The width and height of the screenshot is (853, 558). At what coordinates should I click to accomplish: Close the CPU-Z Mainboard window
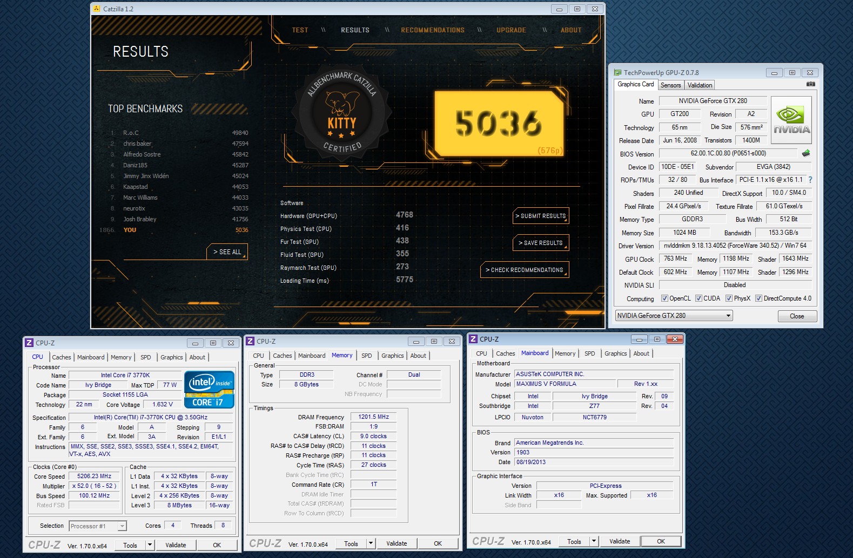[x=675, y=339]
